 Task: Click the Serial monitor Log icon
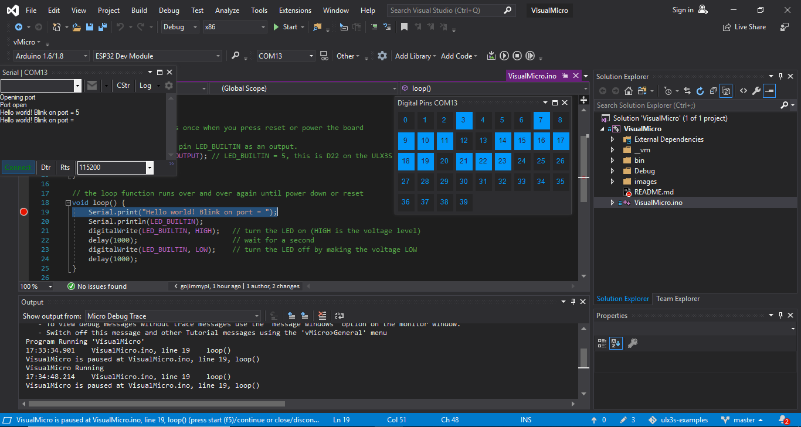[x=145, y=85]
